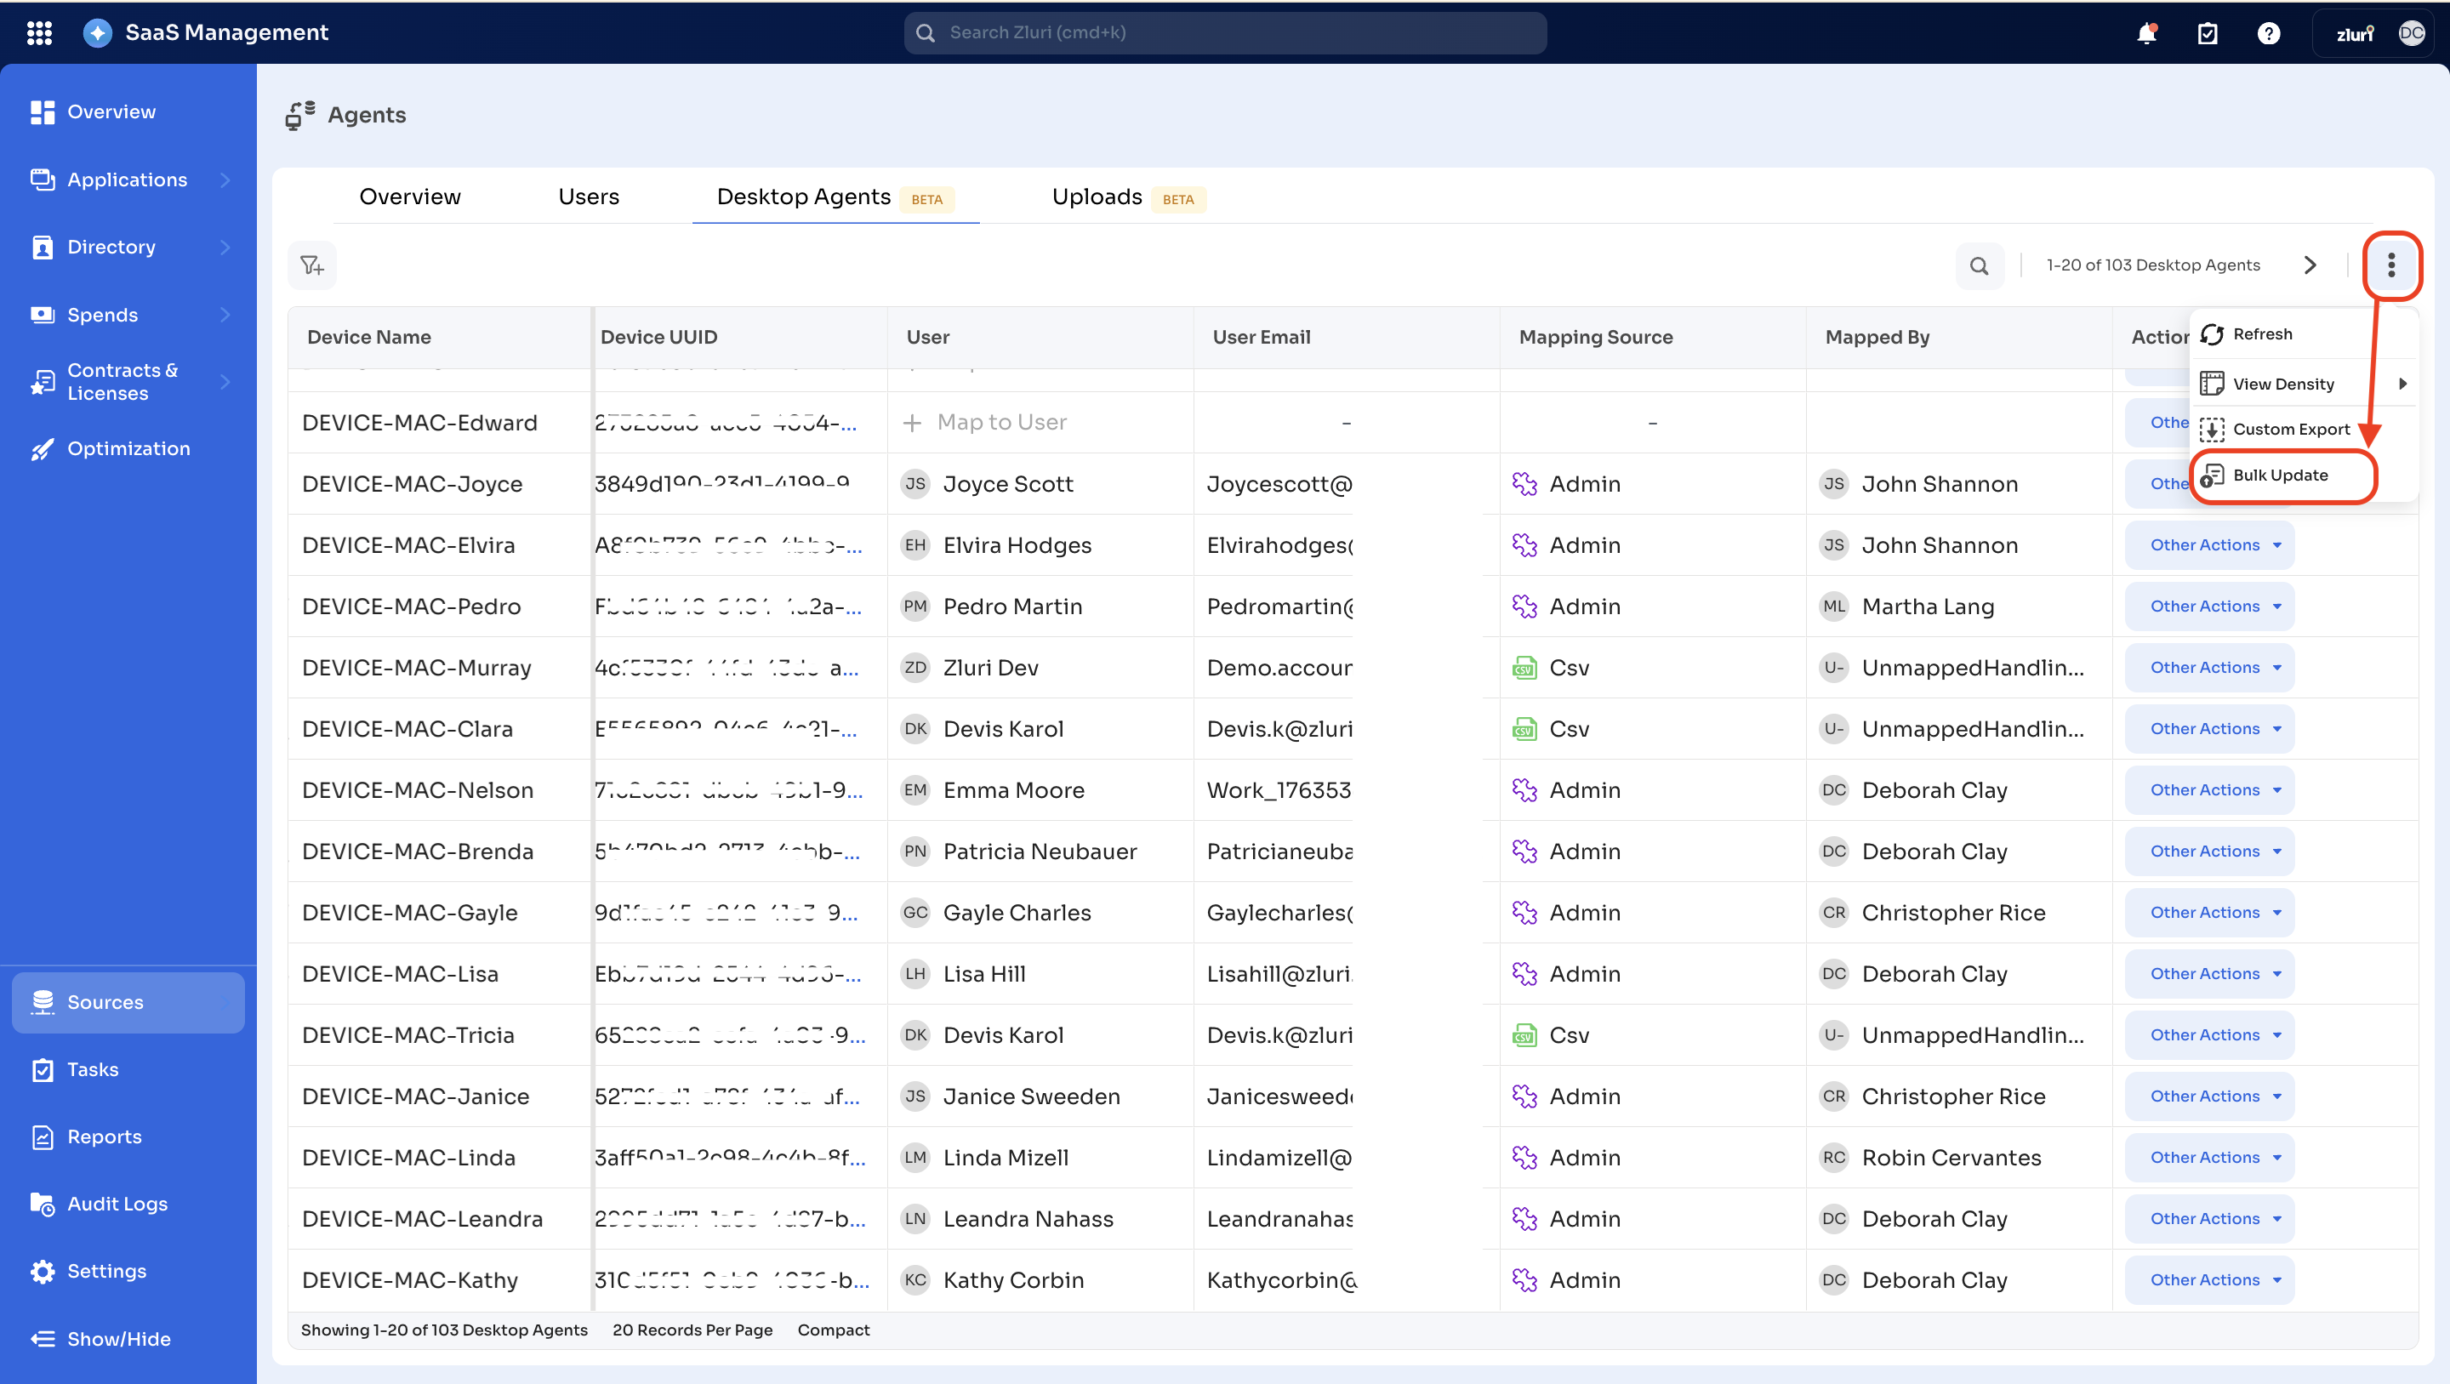
Task: Open the app grid launcher icon
Action: [39, 33]
